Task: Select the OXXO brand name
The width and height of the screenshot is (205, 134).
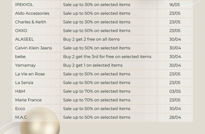Action: point(21,31)
